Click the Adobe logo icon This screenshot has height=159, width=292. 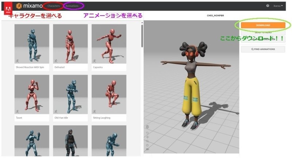point(8,9)
